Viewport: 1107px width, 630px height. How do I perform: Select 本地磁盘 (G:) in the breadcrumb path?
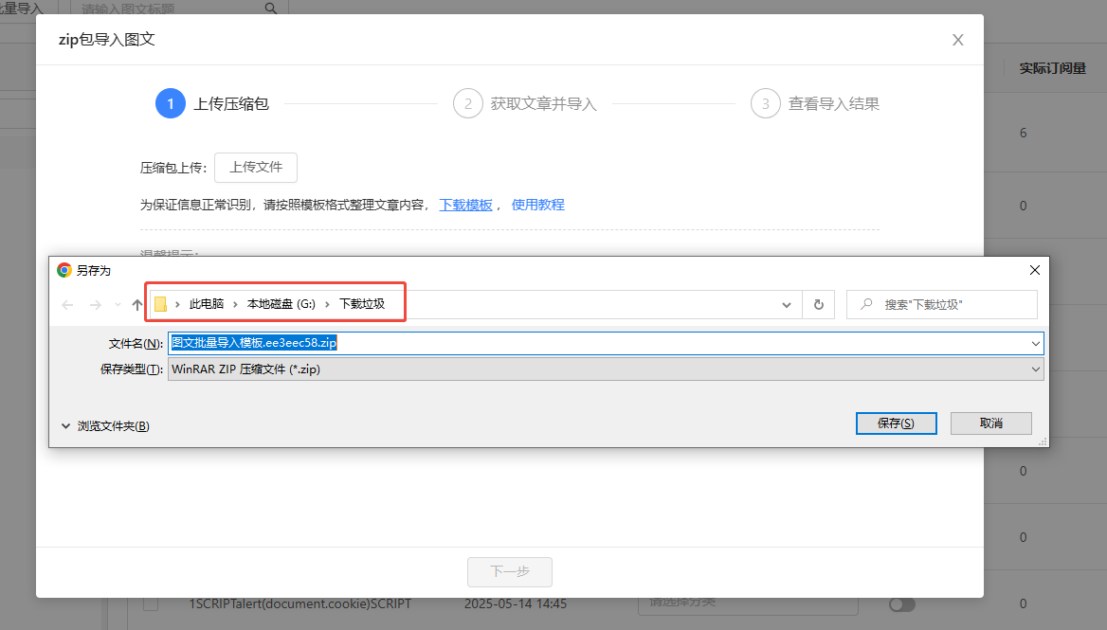tap(281, 304)
